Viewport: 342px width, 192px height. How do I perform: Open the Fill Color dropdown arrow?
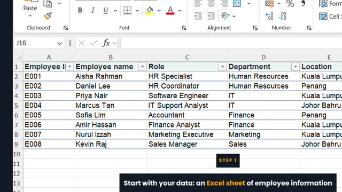pos(159,11)
